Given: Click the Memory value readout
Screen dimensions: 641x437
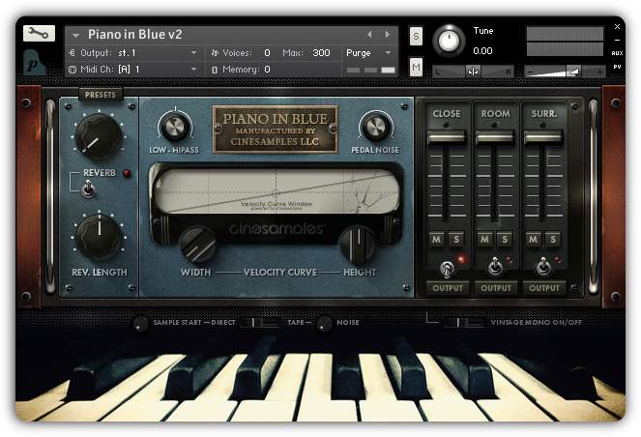Looking at the screenshot, I should click(268, 70).
